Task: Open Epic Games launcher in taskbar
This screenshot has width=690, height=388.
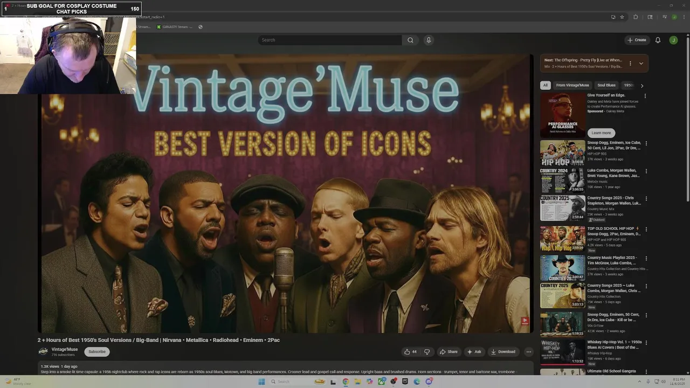Action: tap(405, 382)
